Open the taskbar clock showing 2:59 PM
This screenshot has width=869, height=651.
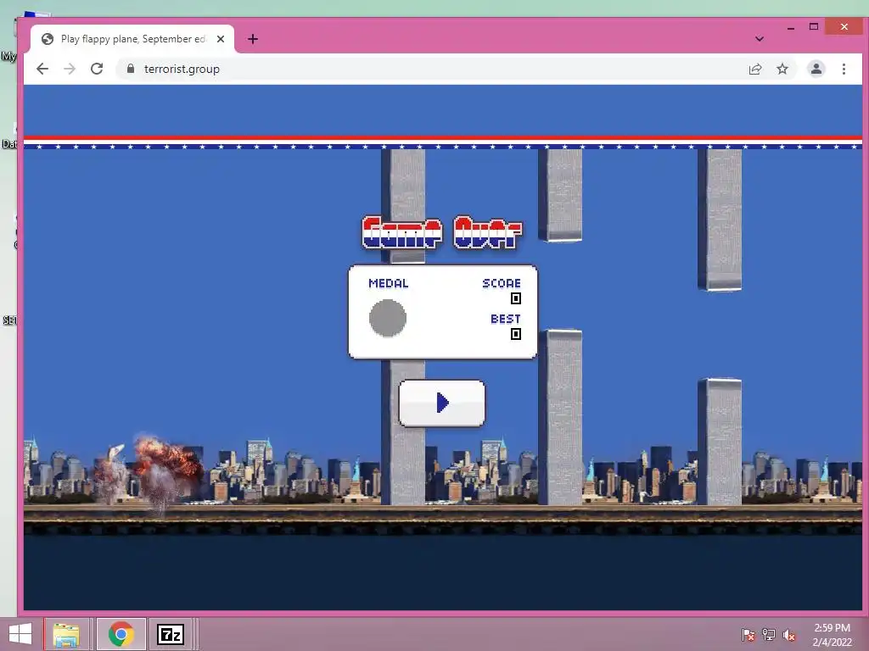pyautogui.click(x=832, y=635)
